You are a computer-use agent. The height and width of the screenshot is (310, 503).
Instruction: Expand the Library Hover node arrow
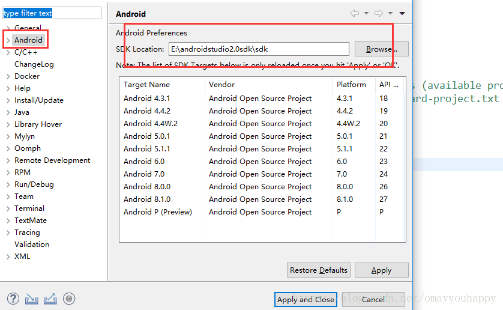click(x=8, y=124)
